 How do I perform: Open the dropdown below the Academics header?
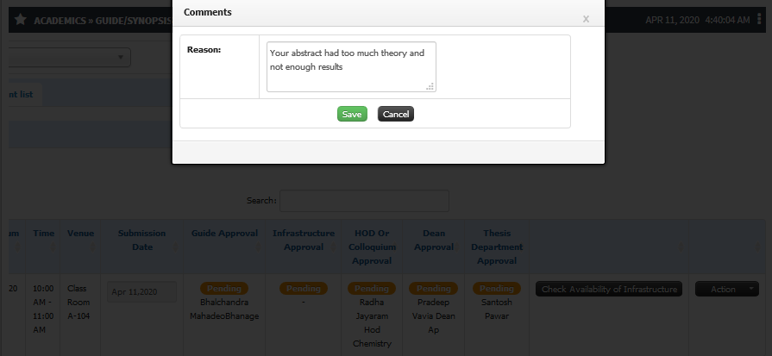click(x=69, y=58)
